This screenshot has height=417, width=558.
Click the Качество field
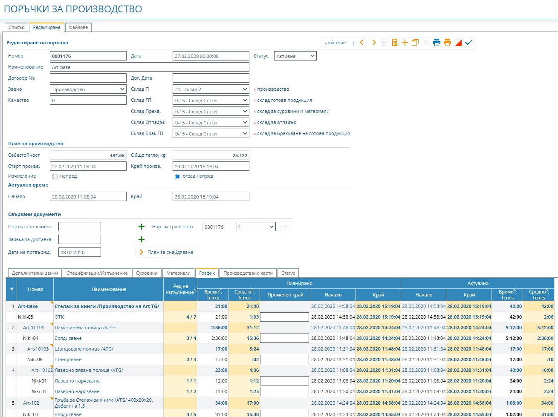click(x=88, y=100)
